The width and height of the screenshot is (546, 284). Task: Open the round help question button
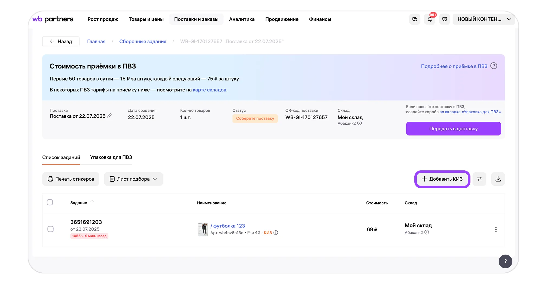[505, 261]
